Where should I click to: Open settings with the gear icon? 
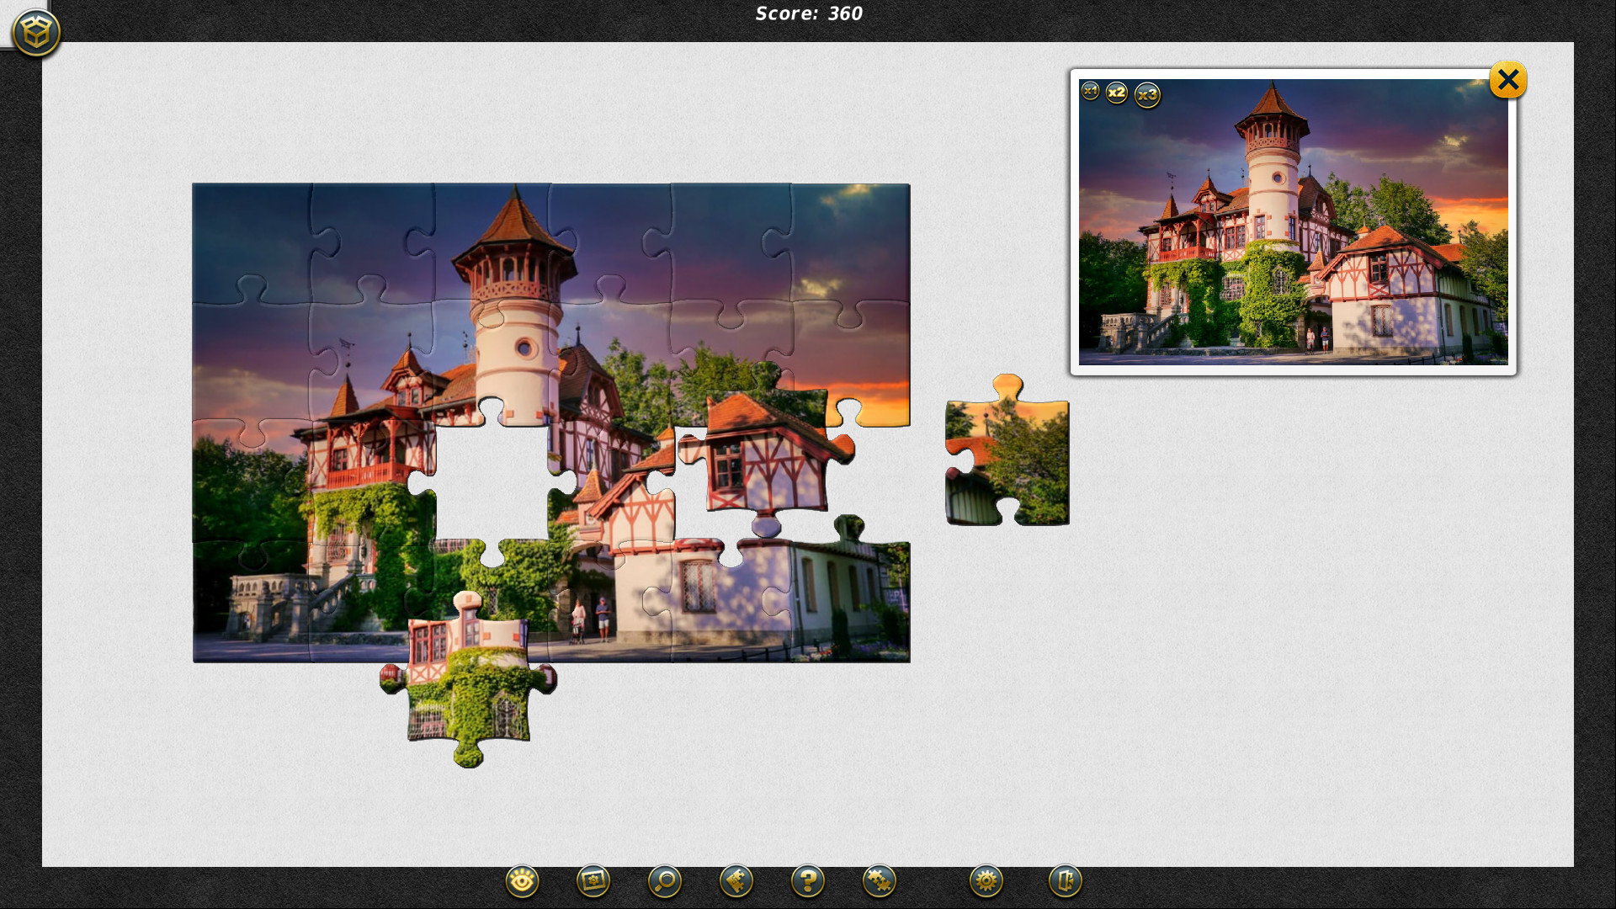tap(986, 881)
